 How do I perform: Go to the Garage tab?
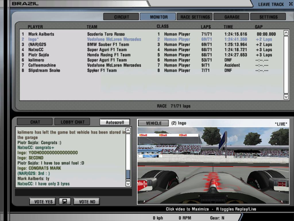click(x=231, y=17)
